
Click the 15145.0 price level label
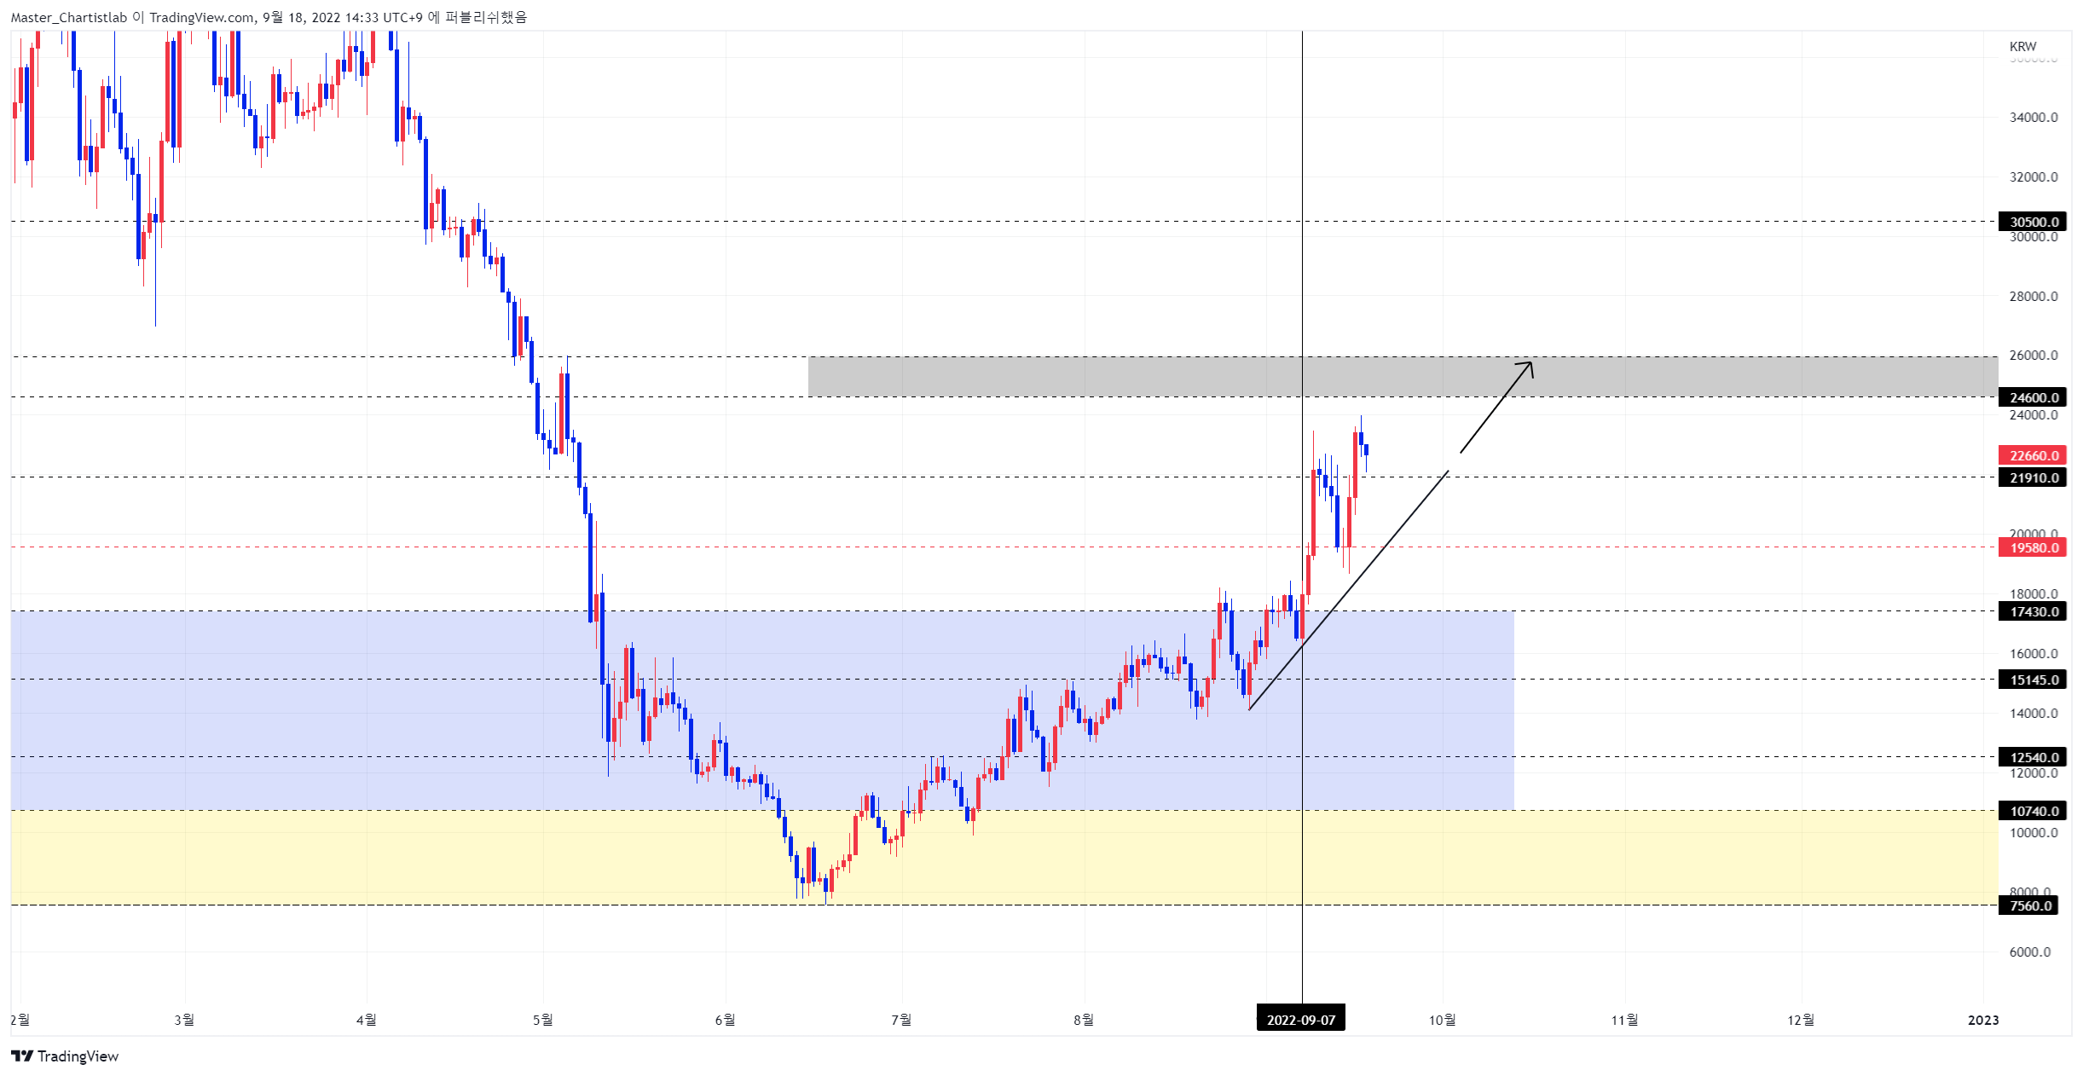click(2033, 680)
